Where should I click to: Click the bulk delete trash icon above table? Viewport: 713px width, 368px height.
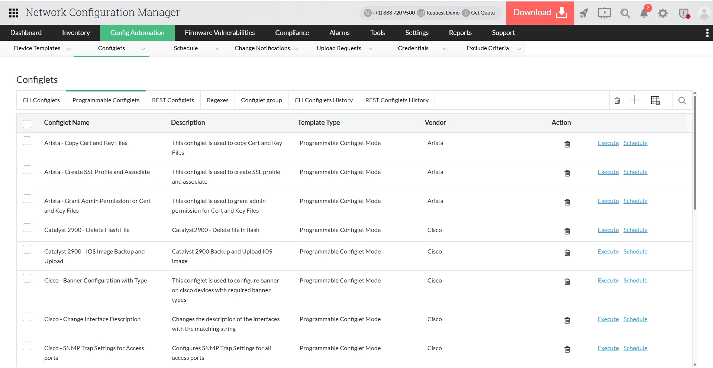pos(617,101)
